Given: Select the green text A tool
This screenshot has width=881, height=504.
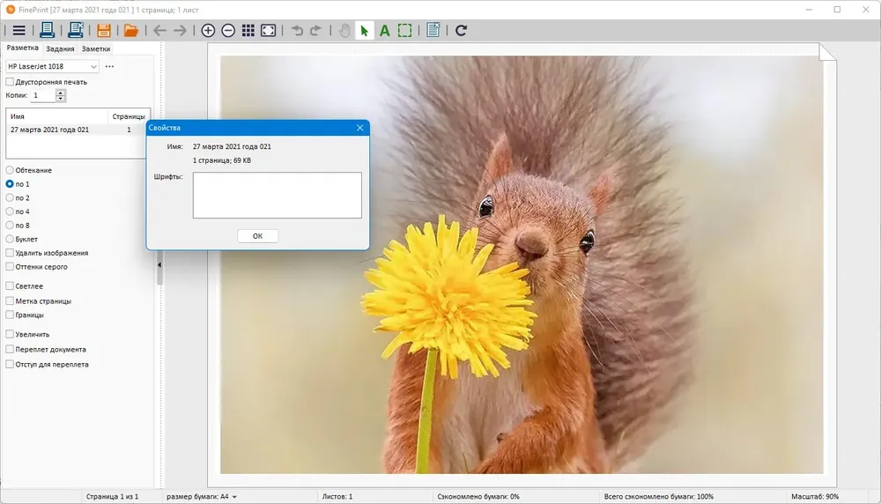Looking at the screenshot, I should (385, 30).
